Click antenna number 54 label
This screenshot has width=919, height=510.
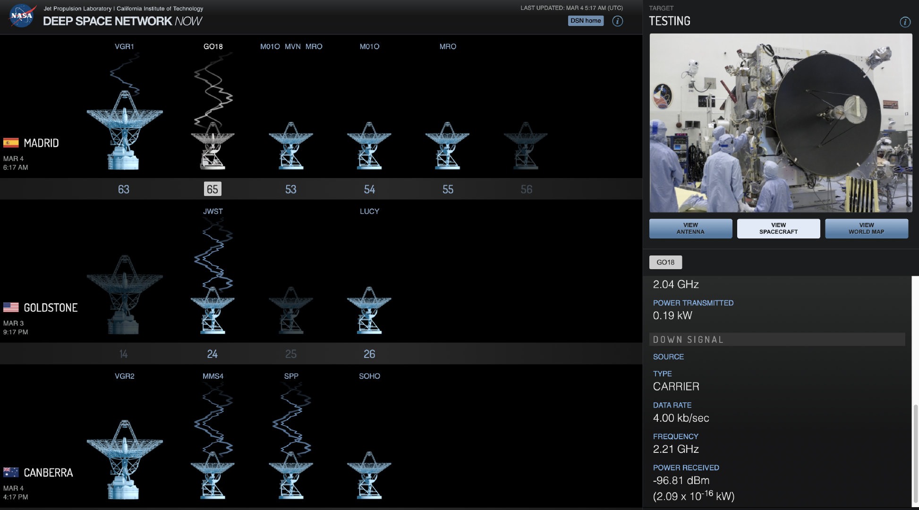369,189
